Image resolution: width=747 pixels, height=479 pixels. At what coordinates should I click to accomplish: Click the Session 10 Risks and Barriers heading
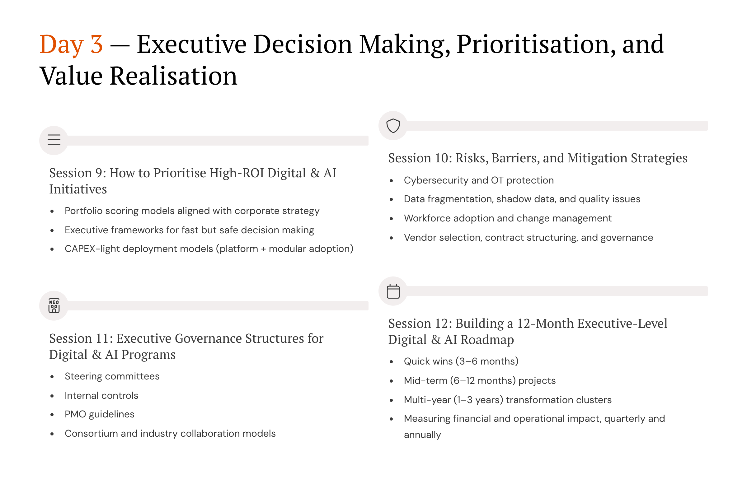point(538,158)
